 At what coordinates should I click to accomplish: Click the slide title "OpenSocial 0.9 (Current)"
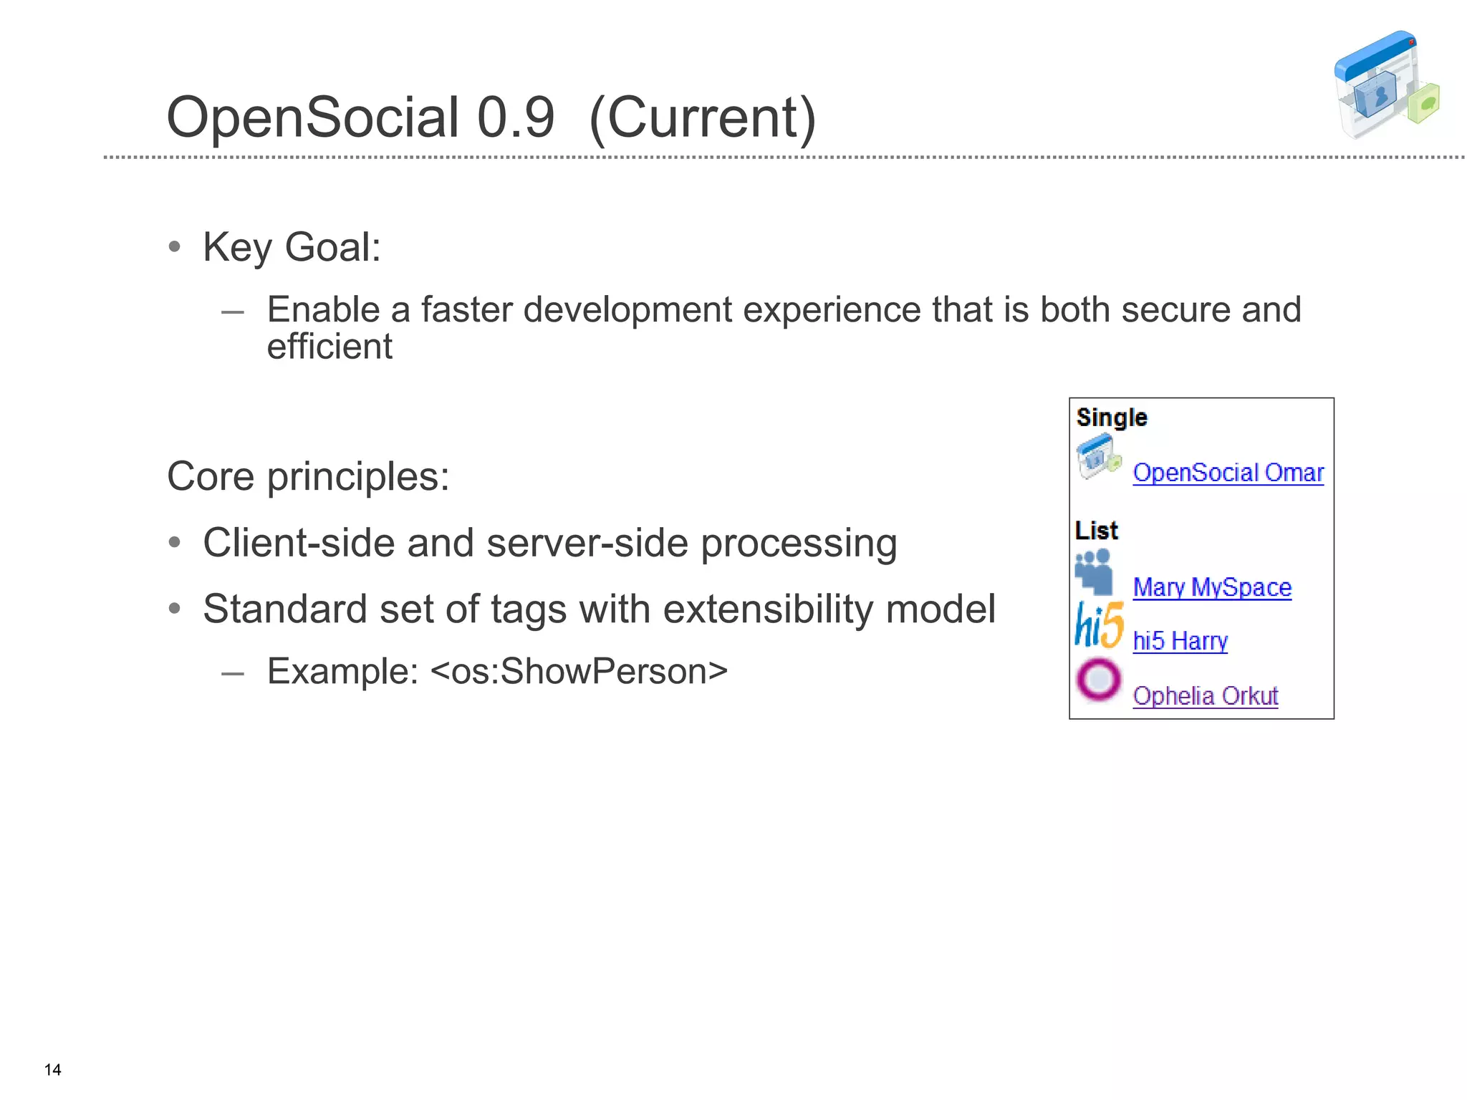click(x=491, y=117)
